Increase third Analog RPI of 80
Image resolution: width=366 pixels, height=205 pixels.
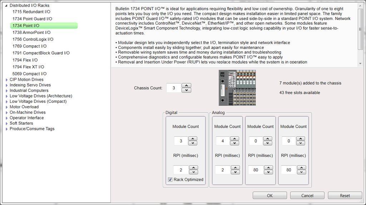[x=302, y=167]
